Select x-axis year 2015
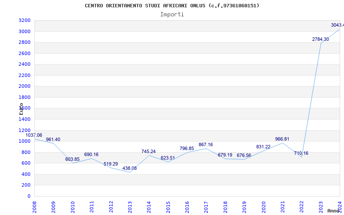Screen dimensions: 344x215 click(168, 207)
